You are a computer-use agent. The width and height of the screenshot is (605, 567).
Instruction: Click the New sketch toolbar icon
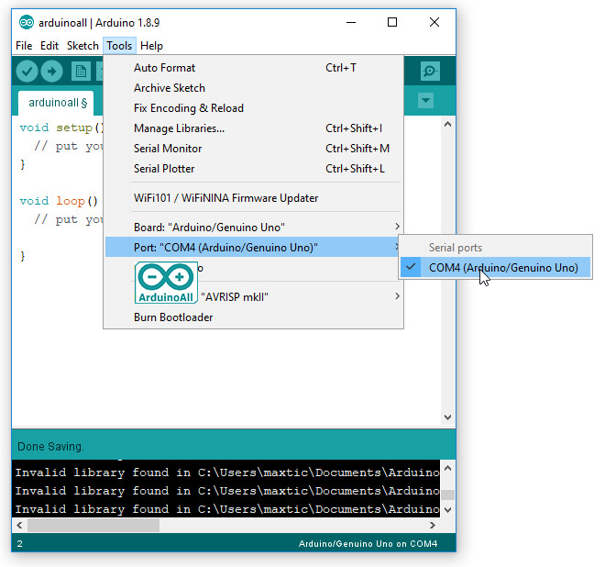coord(81,72)
